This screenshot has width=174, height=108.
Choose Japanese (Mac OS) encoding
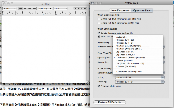[x=138, y=52]
